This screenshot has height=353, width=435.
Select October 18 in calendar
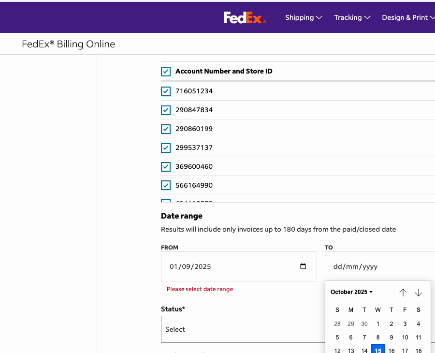(x=419, y=350)
